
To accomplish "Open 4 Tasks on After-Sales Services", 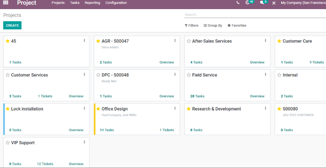I will point(196,62).
